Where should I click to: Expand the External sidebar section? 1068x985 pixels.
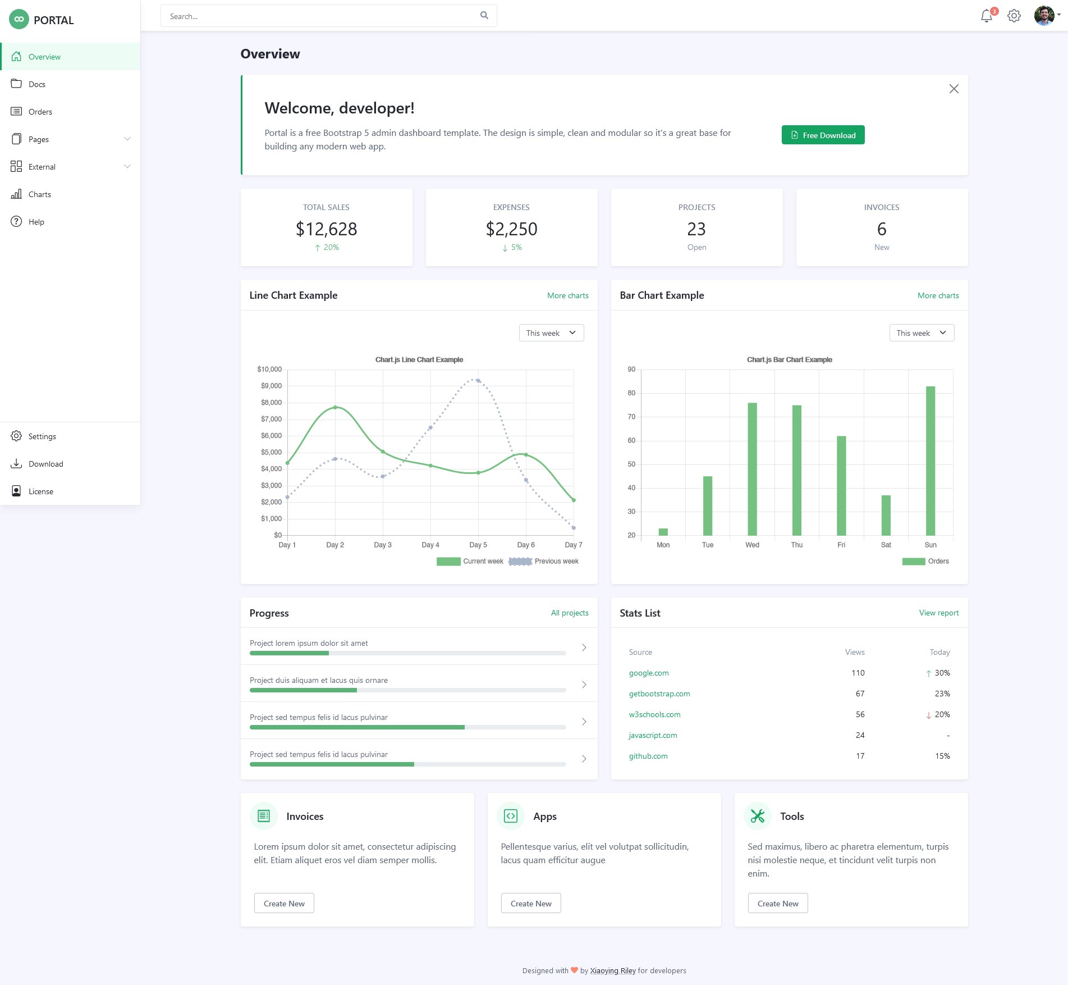tap(127, 166)
